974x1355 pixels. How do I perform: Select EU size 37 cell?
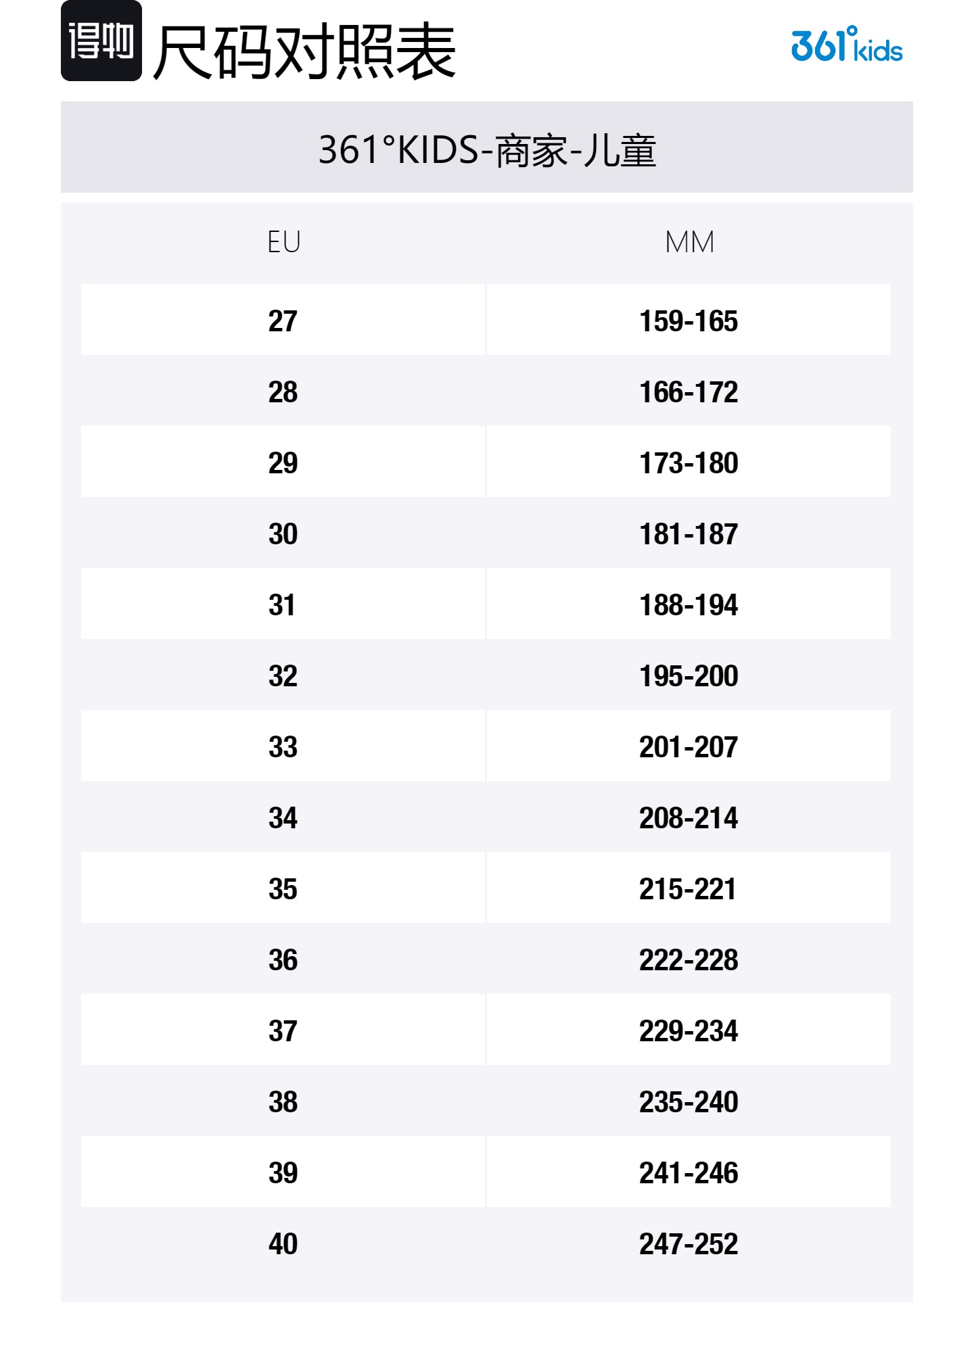point(283,1030)
